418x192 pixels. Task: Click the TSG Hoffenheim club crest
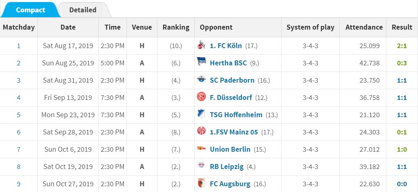pyautogui.click(x=201, y=115)
